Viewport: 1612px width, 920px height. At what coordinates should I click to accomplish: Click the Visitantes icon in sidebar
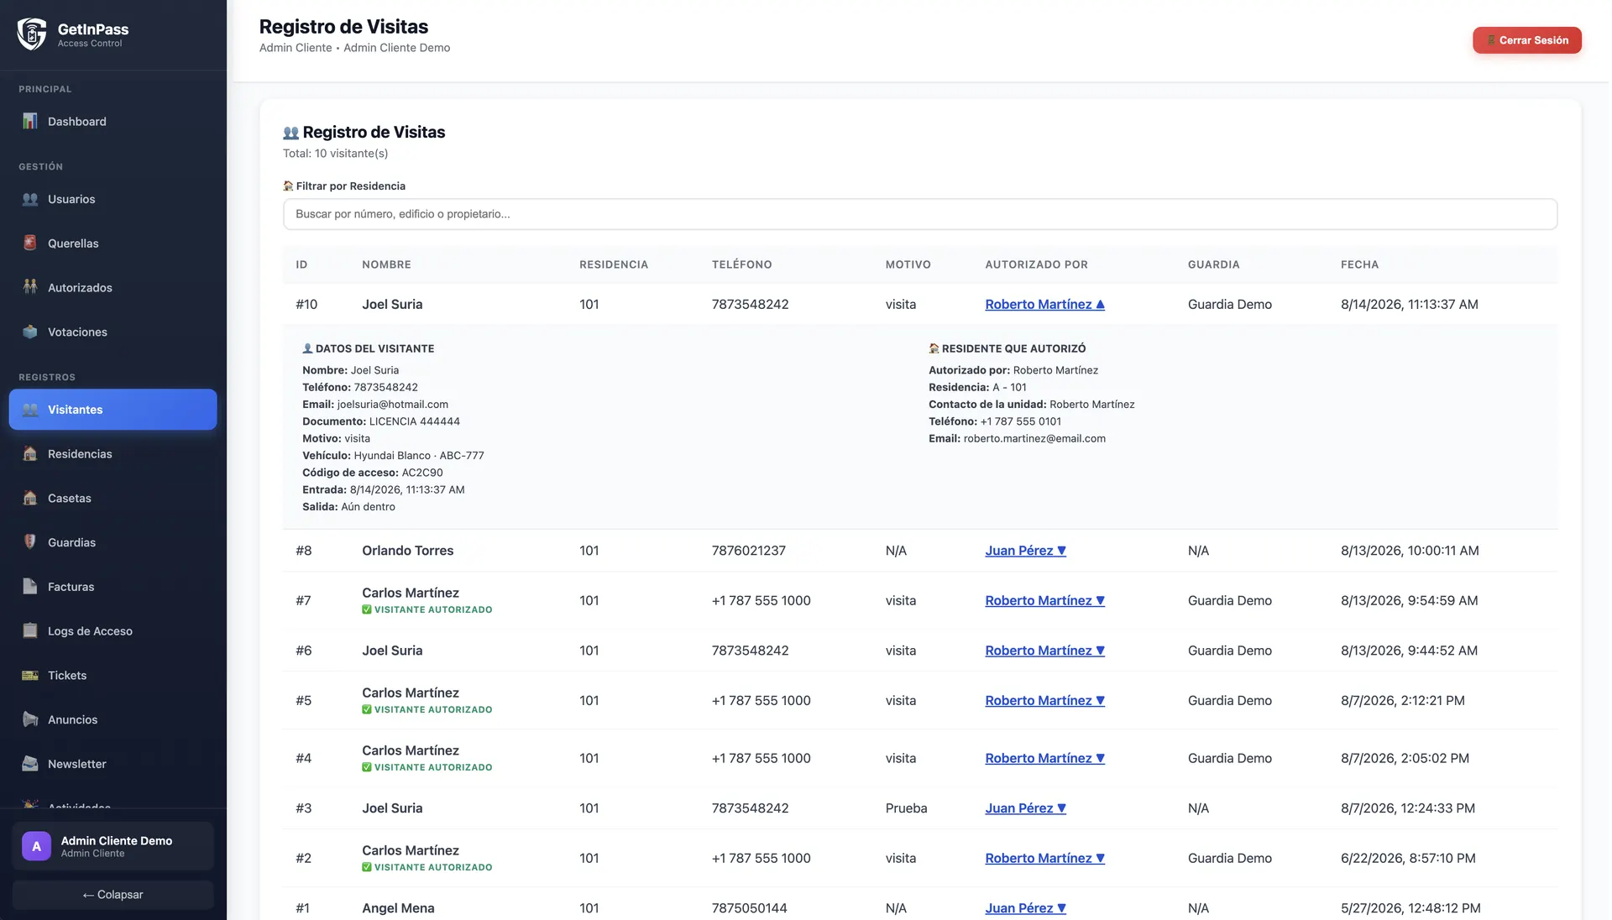[x=30, y=410]
